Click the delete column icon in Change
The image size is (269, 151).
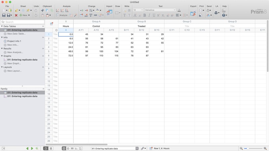pyautogui.click(x=86, y=10)
